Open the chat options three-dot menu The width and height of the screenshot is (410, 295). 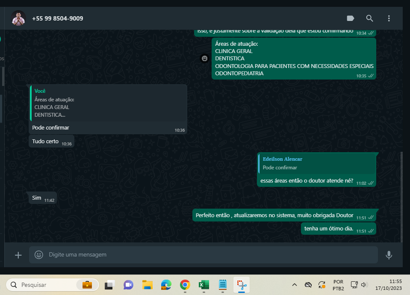(x=389, y=18)
